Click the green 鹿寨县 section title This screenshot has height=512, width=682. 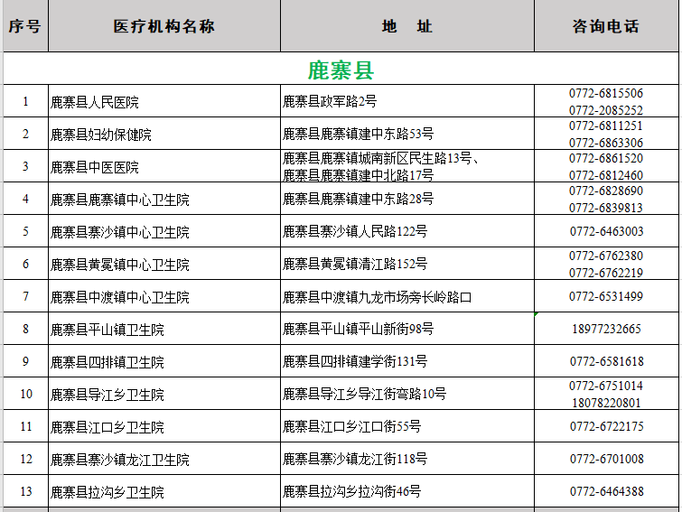click(x=341, y=70)
